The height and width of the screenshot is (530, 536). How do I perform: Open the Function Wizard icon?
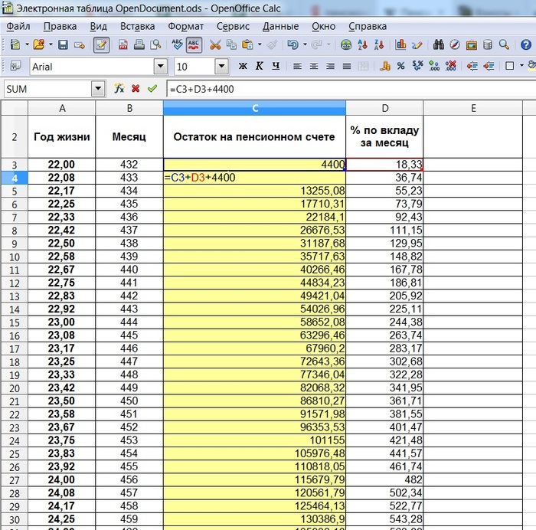coord(119,89)
